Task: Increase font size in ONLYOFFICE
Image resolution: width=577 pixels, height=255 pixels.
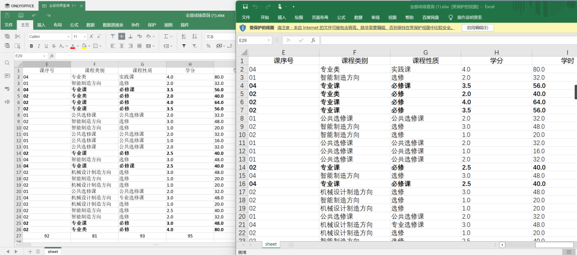Action: [x=92, y=36]
